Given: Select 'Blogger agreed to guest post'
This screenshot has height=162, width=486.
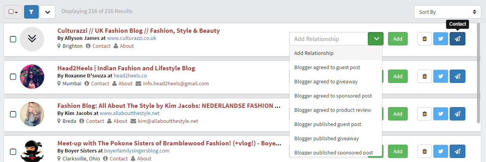Looking at the screenshot, I should pyautogui.click(x=336, y=67).
